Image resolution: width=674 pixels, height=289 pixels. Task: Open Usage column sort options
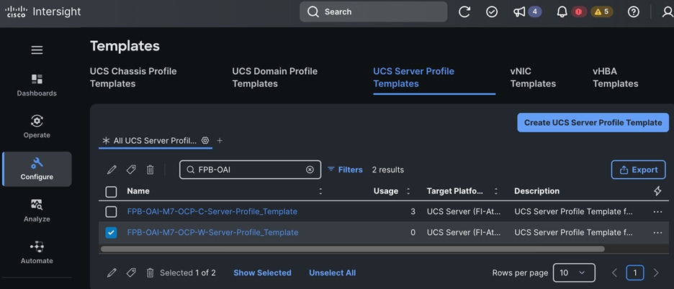408,191
